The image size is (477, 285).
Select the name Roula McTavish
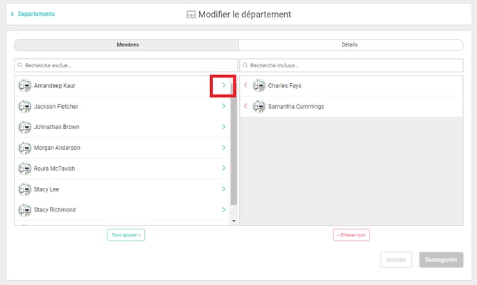click(x=54, y=169)
